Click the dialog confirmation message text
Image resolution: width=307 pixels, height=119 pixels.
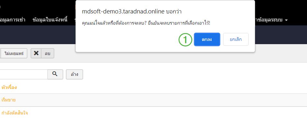[x=146, y=23]
